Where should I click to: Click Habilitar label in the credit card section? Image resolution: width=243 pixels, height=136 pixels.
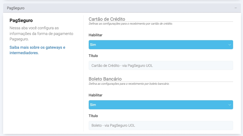95,35
